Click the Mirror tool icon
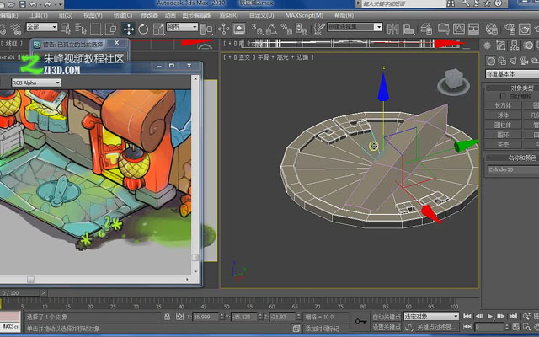Viewport: 539px width, 337px height. point(393,29)
